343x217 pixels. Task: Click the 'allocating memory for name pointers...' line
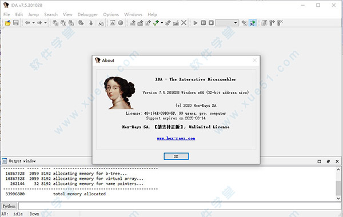tap(98, 184)
